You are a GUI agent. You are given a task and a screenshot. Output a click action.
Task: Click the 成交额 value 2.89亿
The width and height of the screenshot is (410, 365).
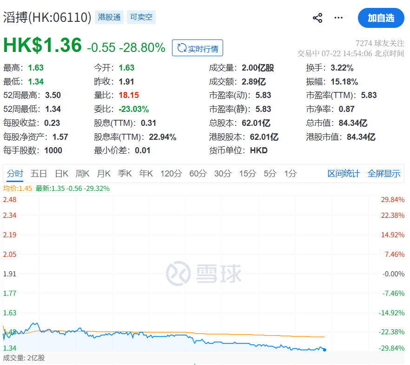pos(253,82)
